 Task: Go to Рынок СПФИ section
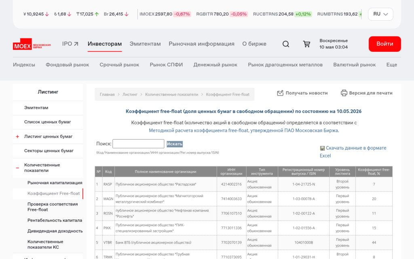click(166, 65)
